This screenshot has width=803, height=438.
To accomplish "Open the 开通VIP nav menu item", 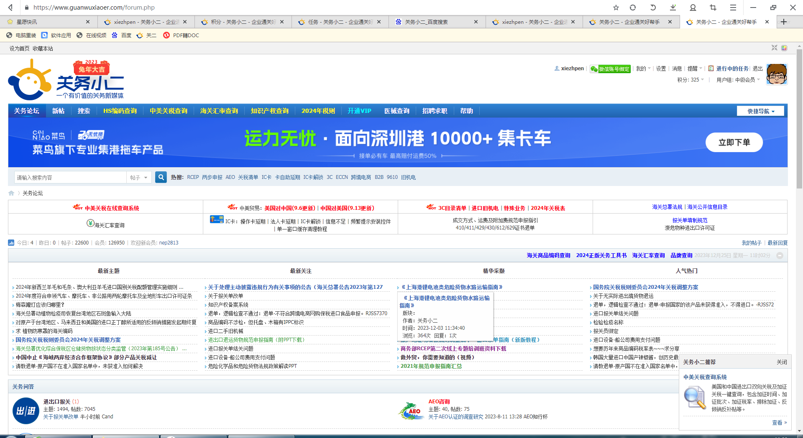I will [359, 111].
